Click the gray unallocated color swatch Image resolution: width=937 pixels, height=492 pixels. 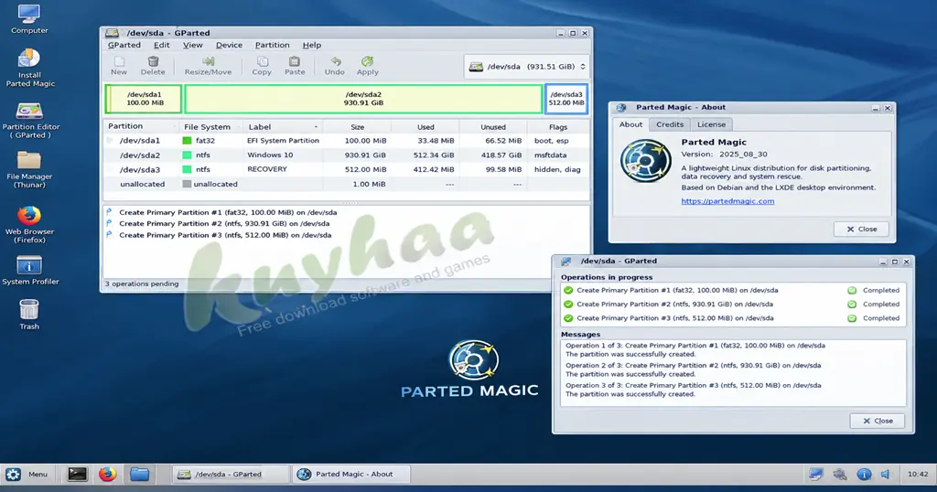click(187, 184)
